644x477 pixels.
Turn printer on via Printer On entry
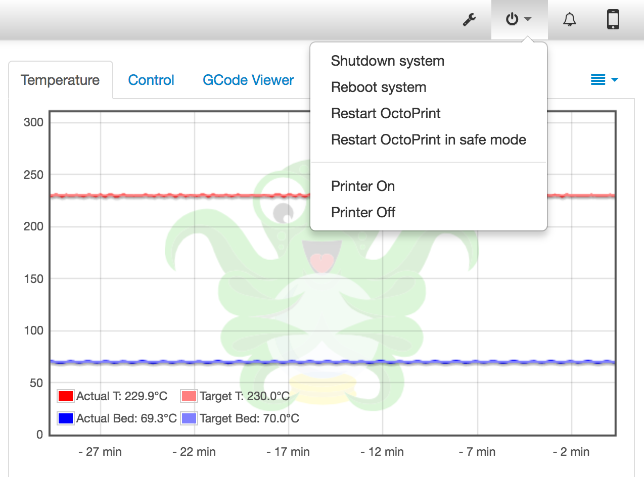(x=429, y=186)
